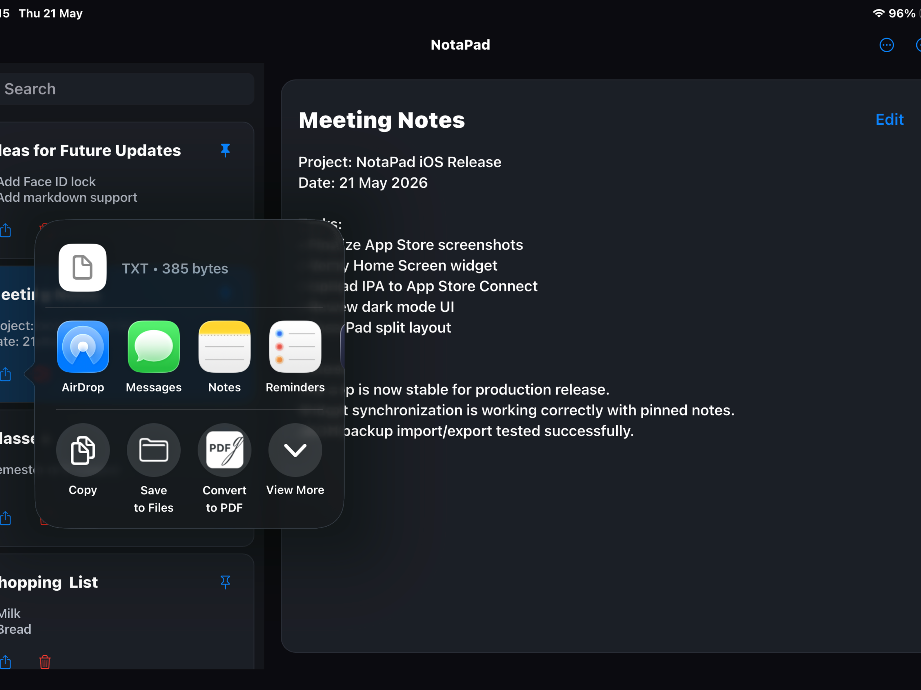
Task: Choose Convert to PDF action
Action: point(225,450)
